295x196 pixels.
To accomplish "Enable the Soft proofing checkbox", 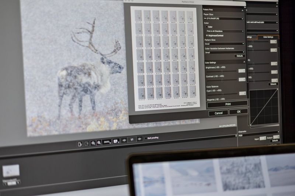I will (146, 138).
